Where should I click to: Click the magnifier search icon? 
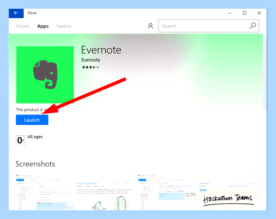252,26
